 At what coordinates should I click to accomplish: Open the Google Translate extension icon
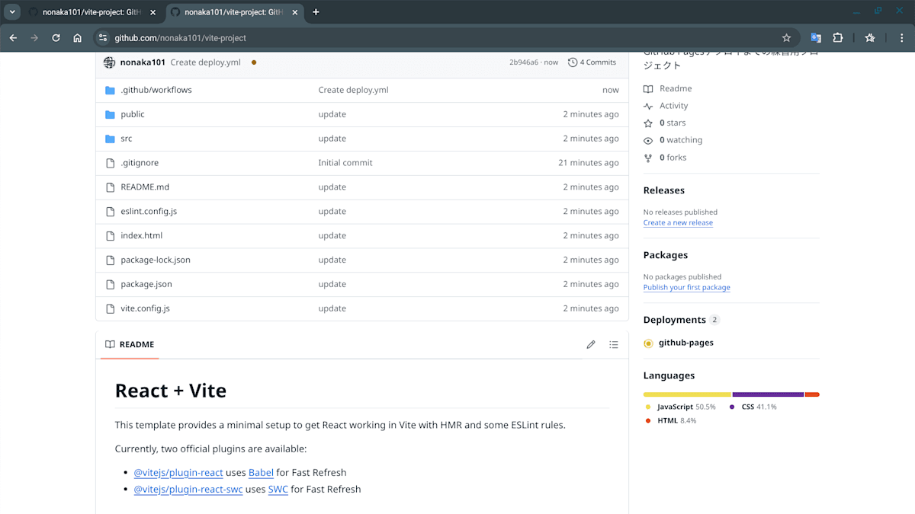(x=816, y=37)
